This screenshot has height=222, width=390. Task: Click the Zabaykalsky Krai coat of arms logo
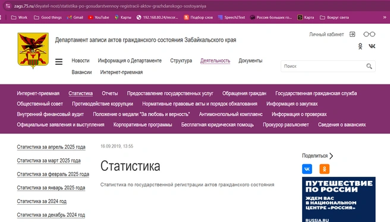click(33, 51)
